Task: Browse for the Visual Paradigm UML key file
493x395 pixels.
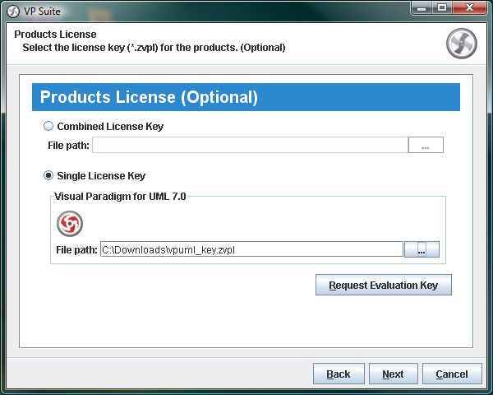Action: pos(422,249)
